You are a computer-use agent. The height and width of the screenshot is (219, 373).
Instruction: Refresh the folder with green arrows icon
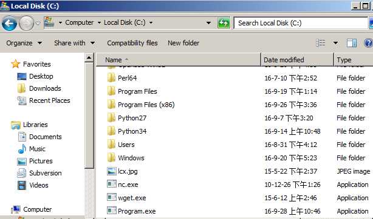tap(224, 23)
